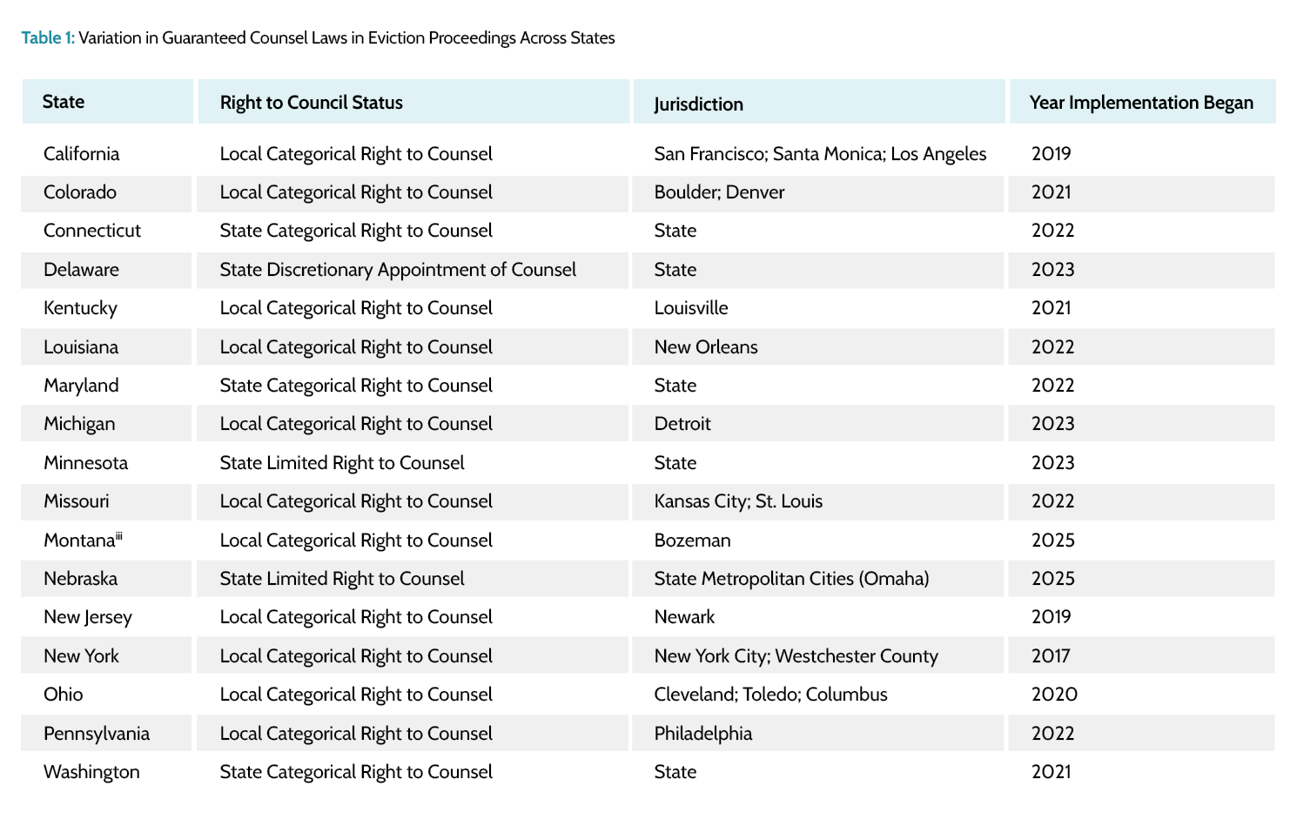Image resolution: width=1297 pixels, height=826 pixels.
Task: Click "New York City; Westchester County" cell
Action: pyautogui.click(x=796, y=656)
